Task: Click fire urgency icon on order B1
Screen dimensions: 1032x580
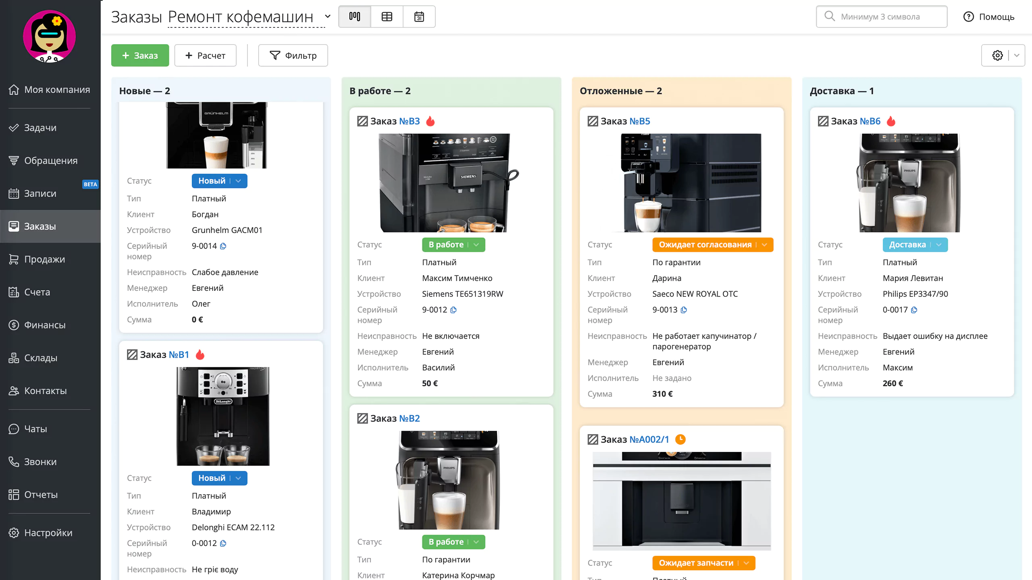Action: pos(200,354)
